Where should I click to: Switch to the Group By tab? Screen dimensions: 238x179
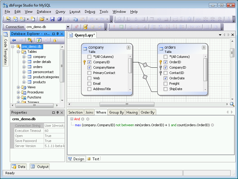pos(116,112)
